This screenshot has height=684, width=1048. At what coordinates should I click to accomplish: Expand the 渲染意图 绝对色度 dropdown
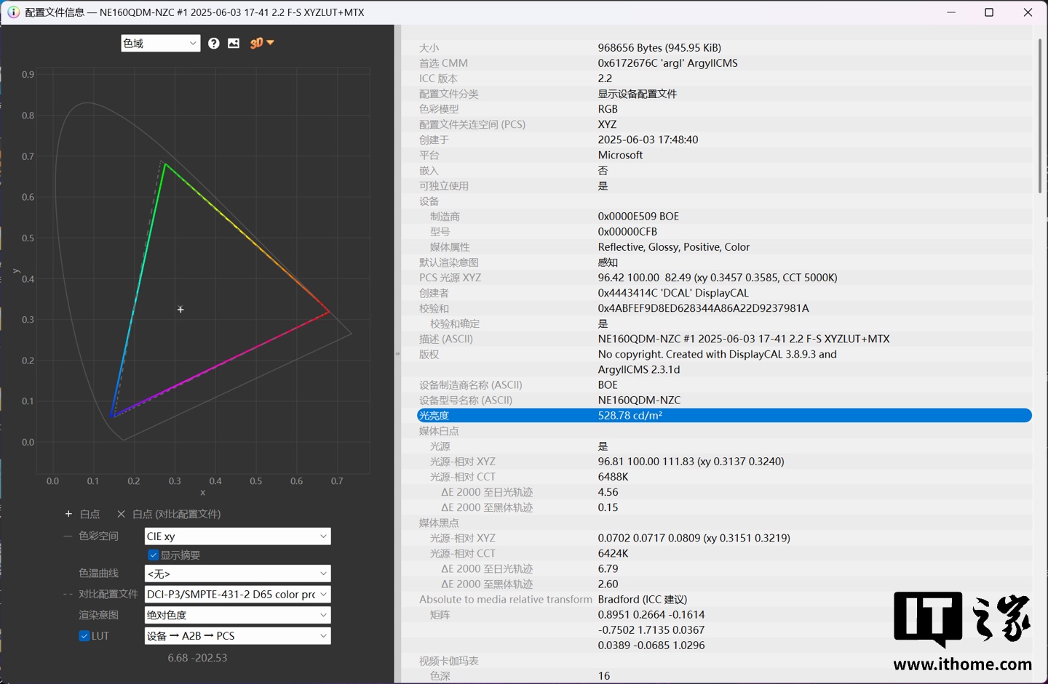click(x=237, y=615)
